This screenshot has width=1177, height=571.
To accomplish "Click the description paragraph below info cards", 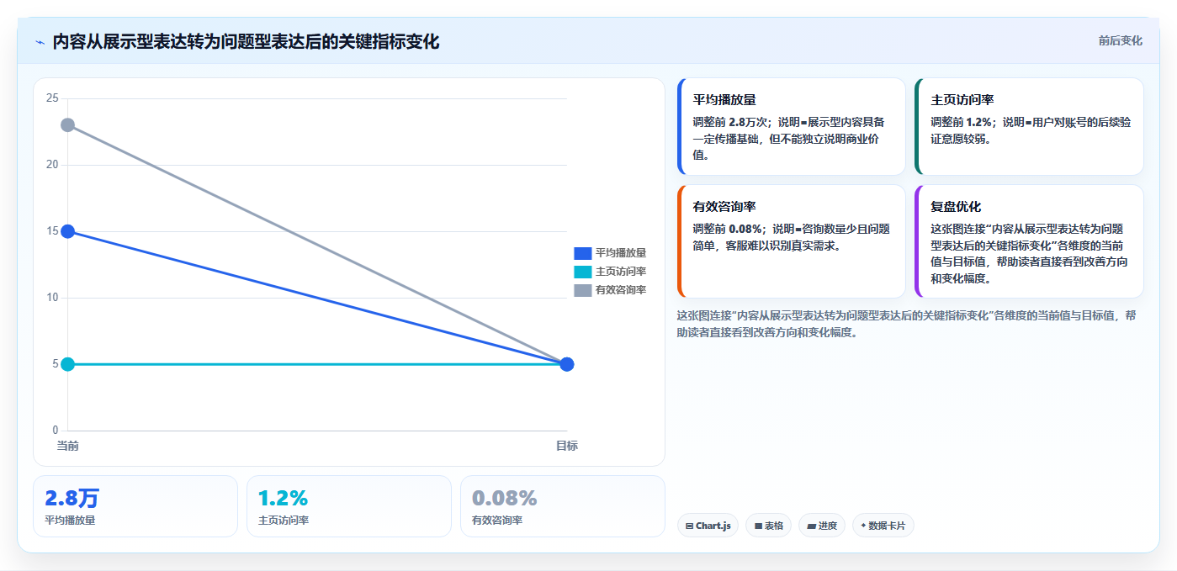I will 907,324.
